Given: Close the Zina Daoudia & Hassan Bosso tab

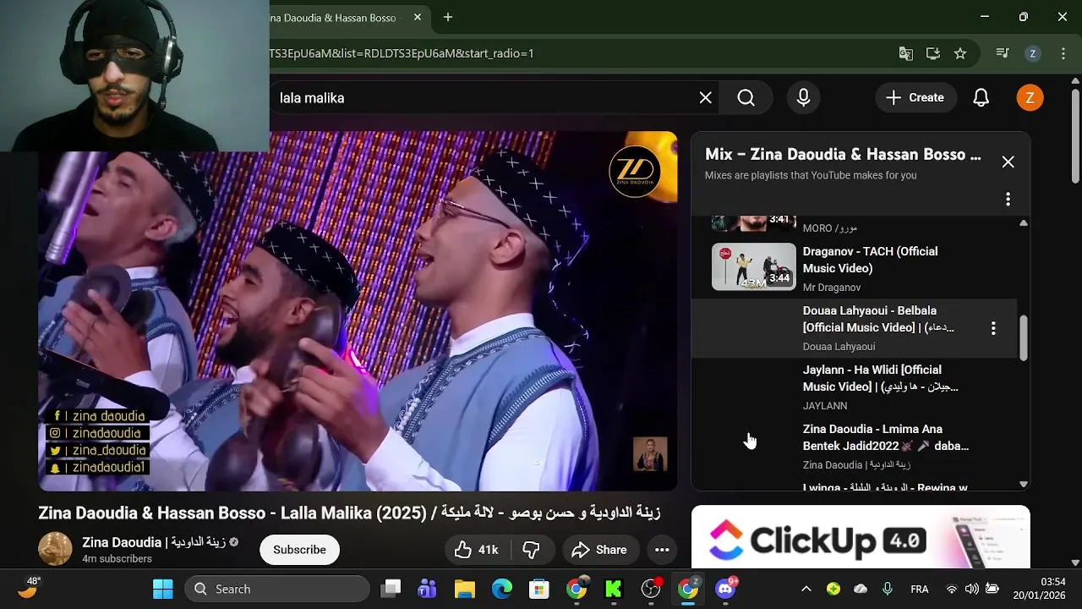Looking at the screenshot, I should click(x=418, y=17).
